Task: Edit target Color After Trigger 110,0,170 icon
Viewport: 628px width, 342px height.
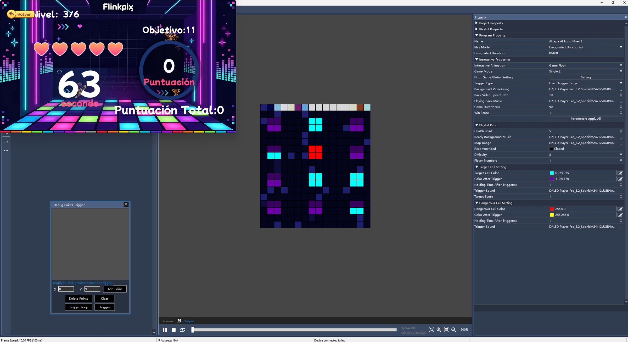Action: coord(620,179)
